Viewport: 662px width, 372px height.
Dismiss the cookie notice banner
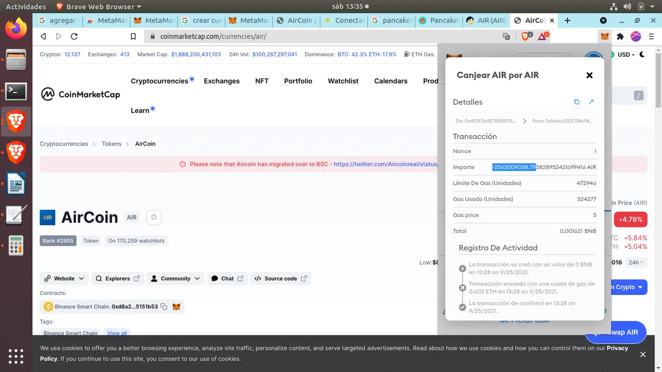643,354
